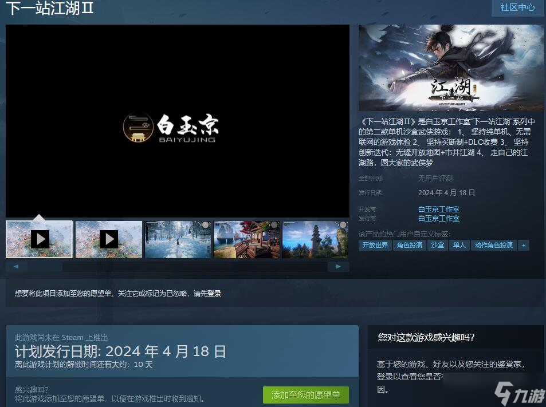546x407 pixels.
Task: Click the 您对这款游戏感兴趣吗? heading
Action: (x=426, y=337)
